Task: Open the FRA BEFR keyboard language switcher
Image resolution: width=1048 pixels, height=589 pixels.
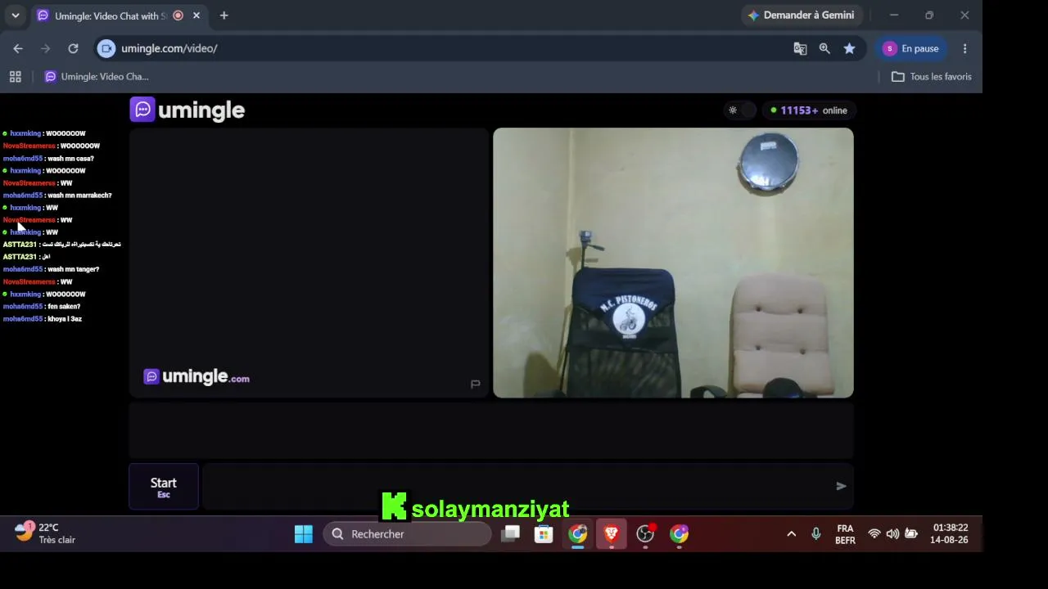Action: tap(845, 534)
